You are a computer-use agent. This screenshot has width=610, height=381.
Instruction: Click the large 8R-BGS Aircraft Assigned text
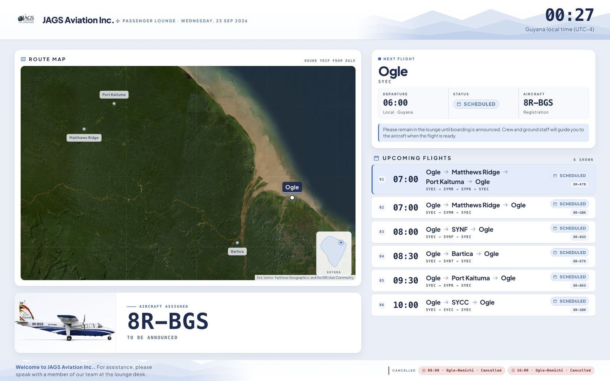168,321
